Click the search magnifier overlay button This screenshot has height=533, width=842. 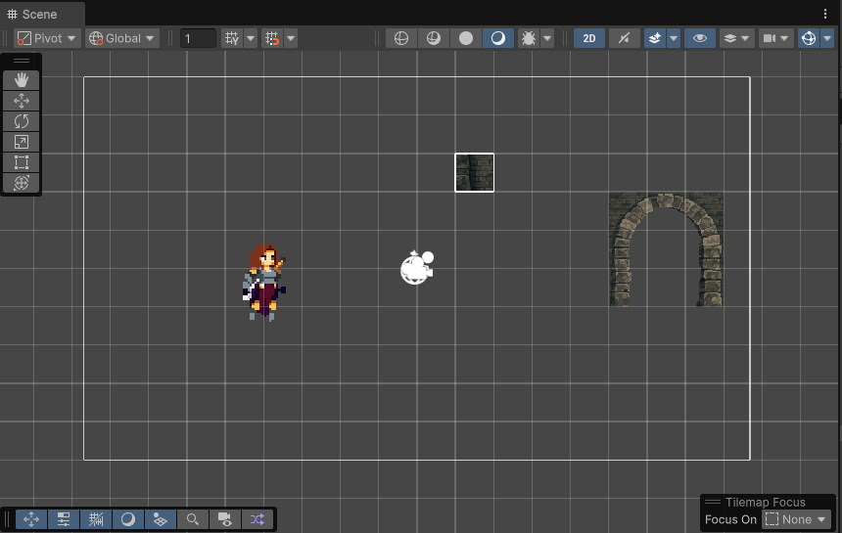click(192, 519)
